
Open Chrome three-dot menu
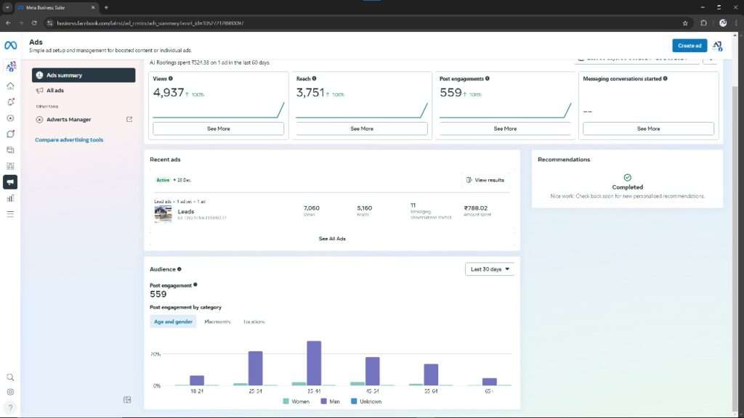click(737, 22)
